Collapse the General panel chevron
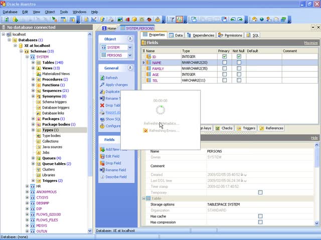Image resolution: width=321 pixels, height=240 pixels. click(130, 68)
